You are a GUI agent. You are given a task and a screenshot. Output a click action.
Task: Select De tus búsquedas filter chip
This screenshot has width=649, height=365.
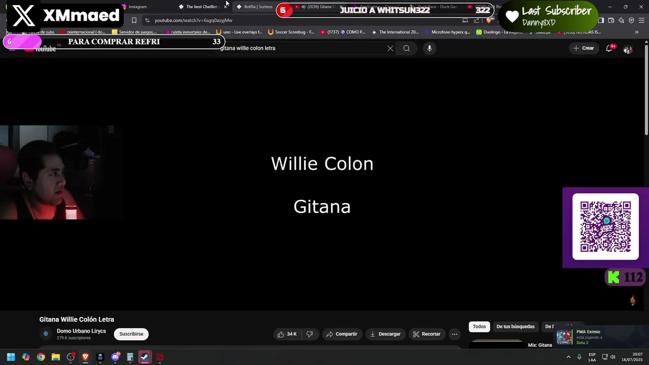tap(515, 326)
